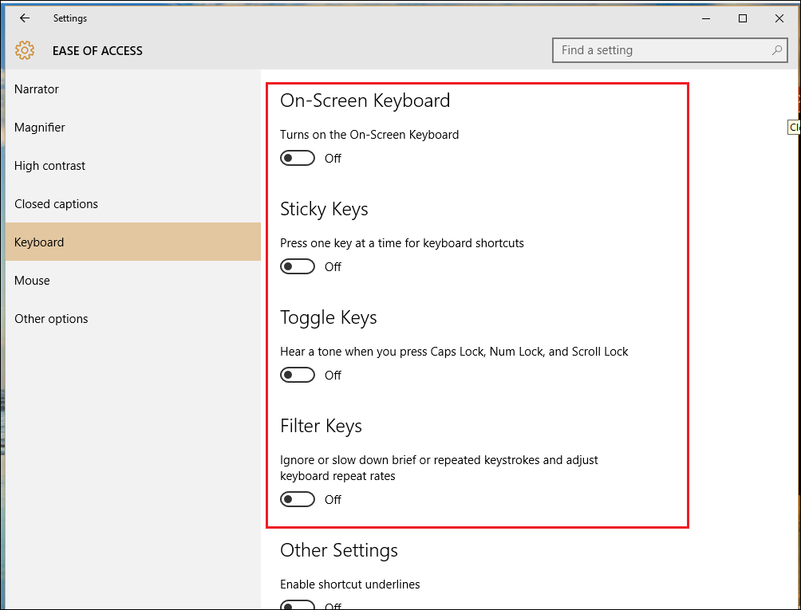The height and width of the screenshot is (610, 801).
Task: Toggle Enable shortcut underlines switch
Action: [x=298, y=605]
